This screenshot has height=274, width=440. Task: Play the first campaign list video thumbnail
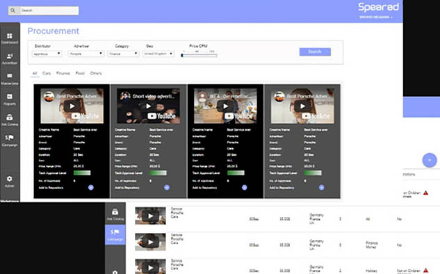150,216
